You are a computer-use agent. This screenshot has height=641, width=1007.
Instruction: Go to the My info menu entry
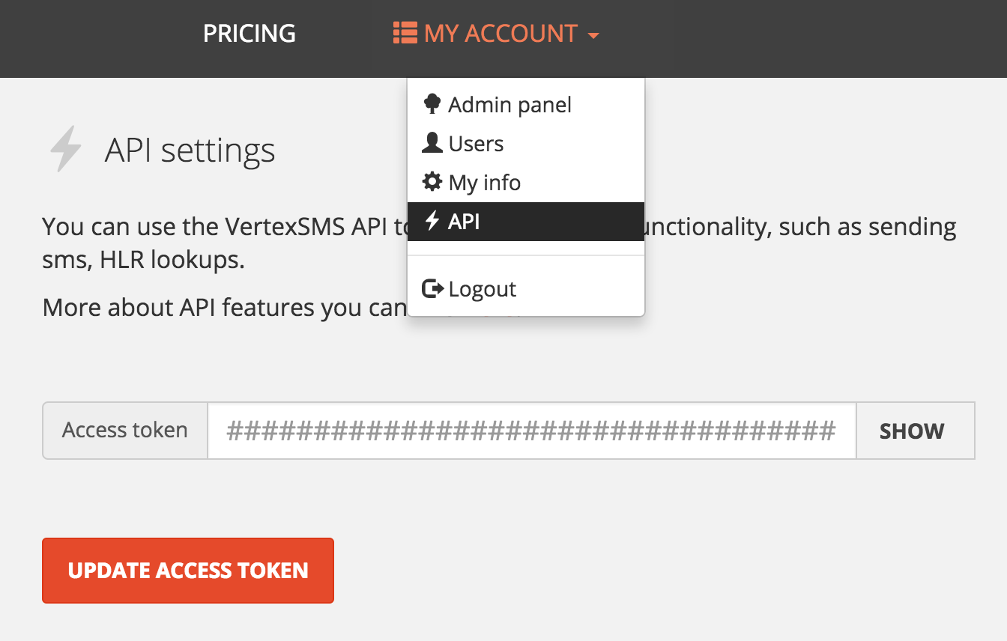coord(484,183)
